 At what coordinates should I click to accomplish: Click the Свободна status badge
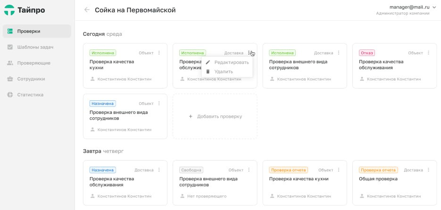coord(191,170)
